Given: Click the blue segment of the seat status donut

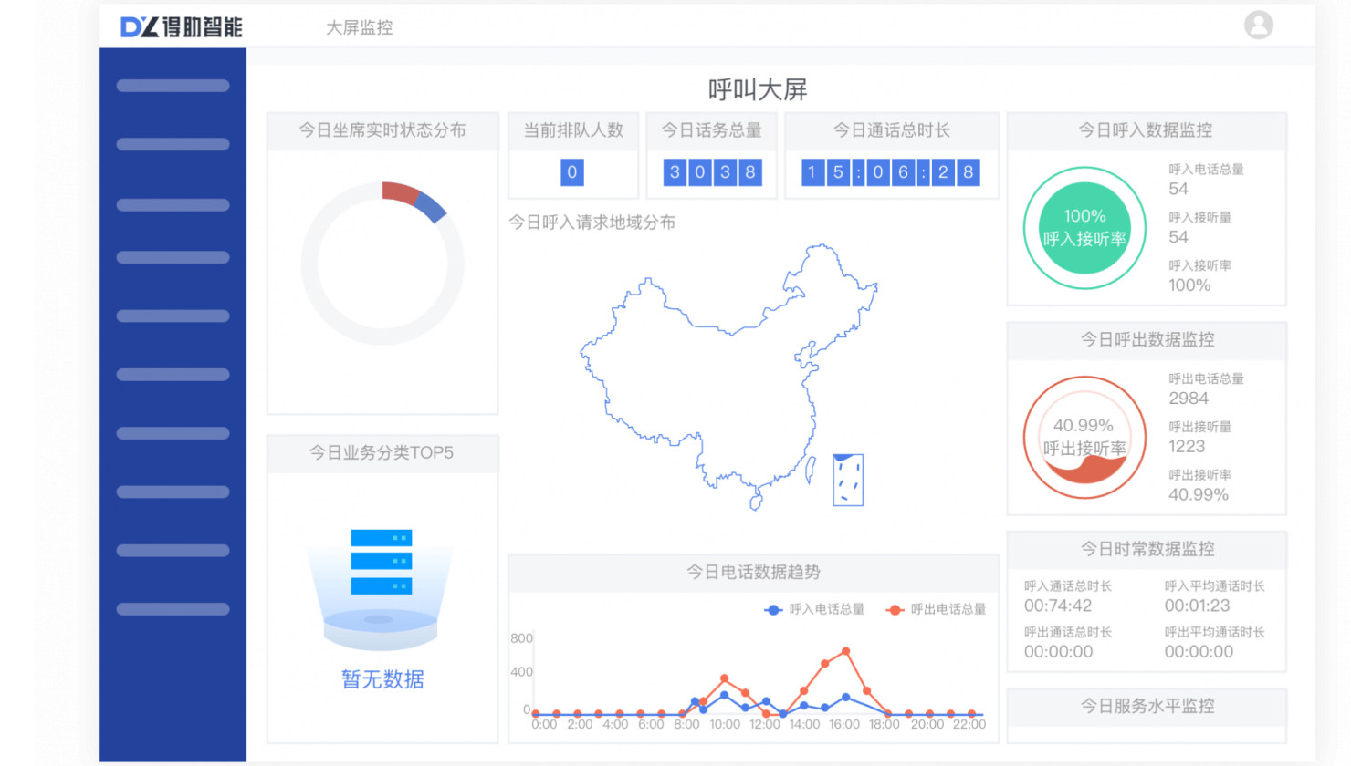Looking at the screenshot, I should pos(432,208).
